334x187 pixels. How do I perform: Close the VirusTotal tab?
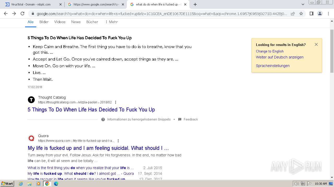pos(61,4)
